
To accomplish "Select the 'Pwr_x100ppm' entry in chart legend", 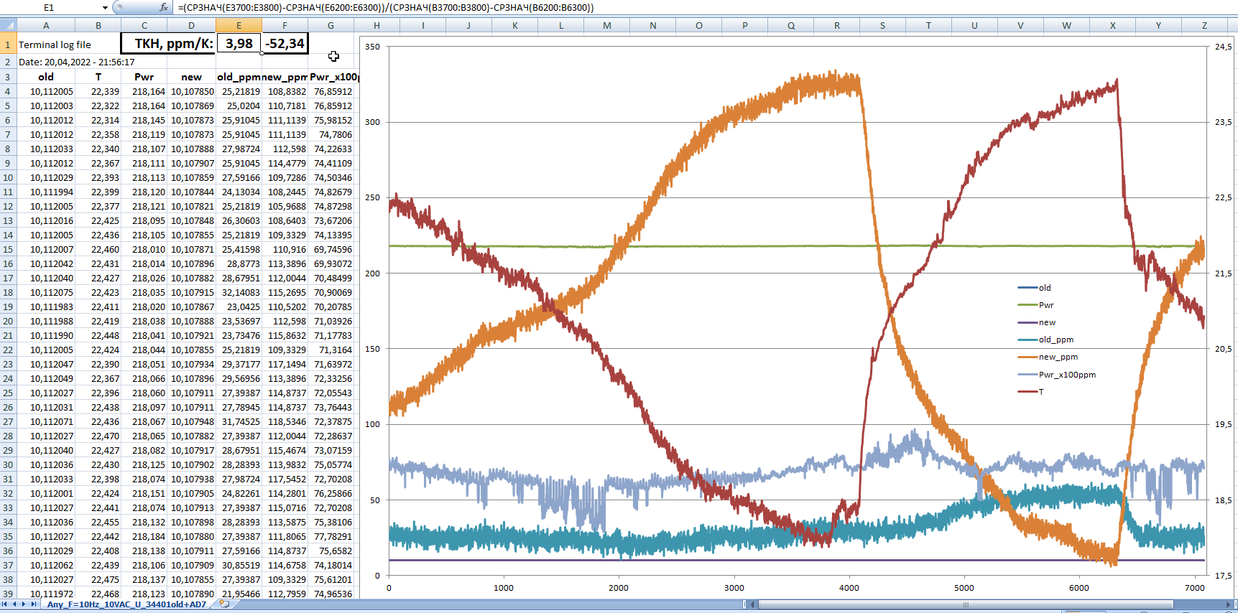I will (1057, 375).
